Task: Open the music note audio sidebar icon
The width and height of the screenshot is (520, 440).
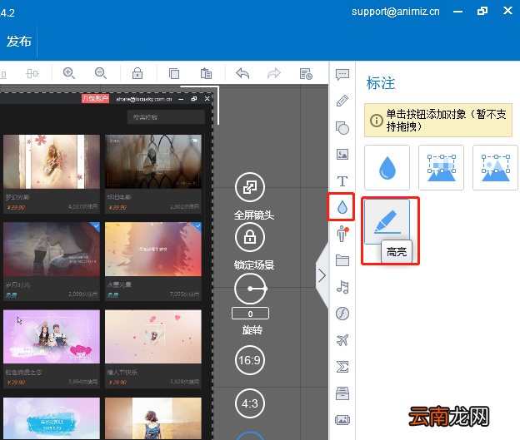Action: (342, 287)
